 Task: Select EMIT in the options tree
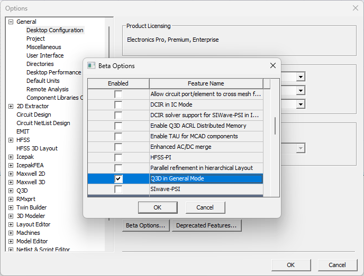(23, 132)
